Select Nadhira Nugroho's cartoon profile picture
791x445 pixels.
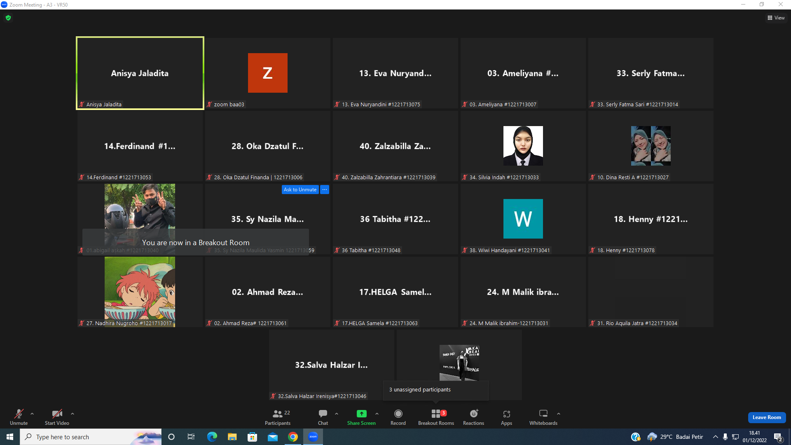(140, 292)
